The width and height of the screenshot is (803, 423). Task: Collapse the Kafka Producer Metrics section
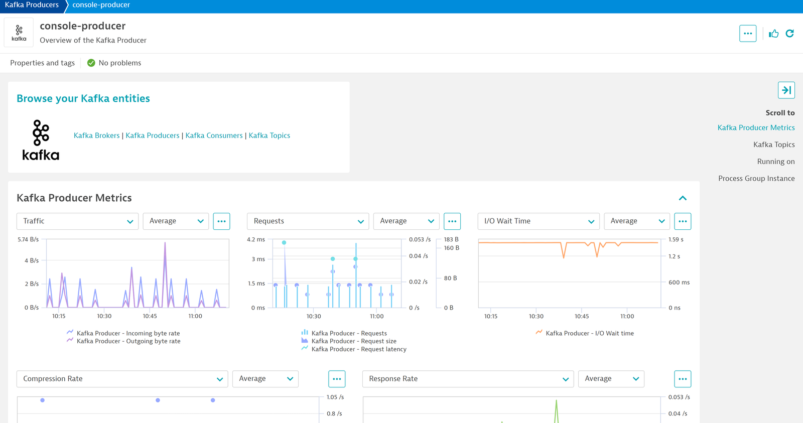coord(683,198)
